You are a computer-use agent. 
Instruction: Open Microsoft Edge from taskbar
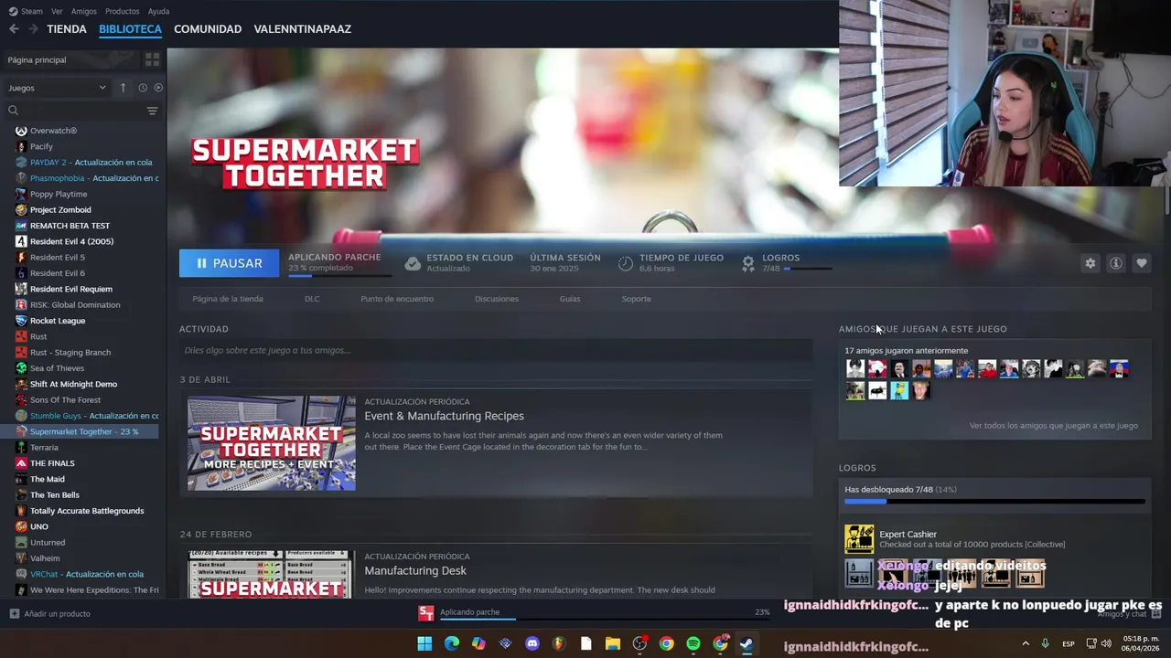click(452, 643)
